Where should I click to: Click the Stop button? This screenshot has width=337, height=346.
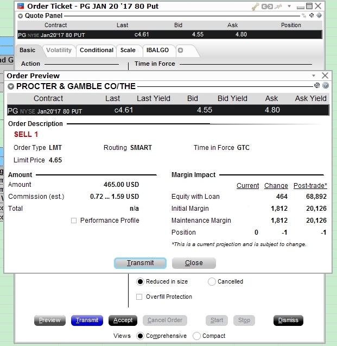tap(244, 320)
